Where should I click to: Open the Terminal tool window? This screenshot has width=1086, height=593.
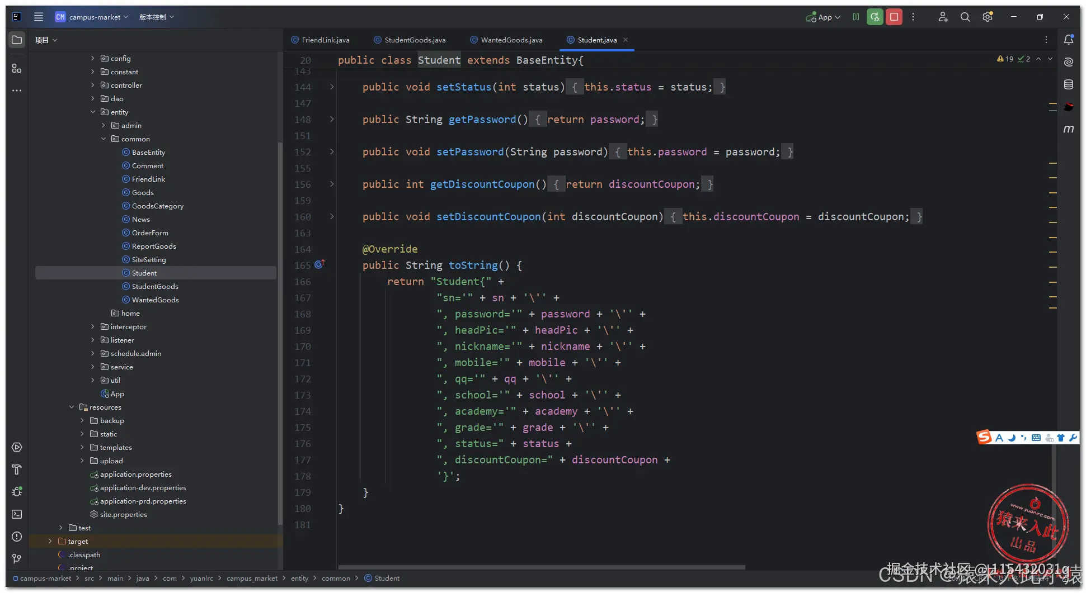[17, 514]
